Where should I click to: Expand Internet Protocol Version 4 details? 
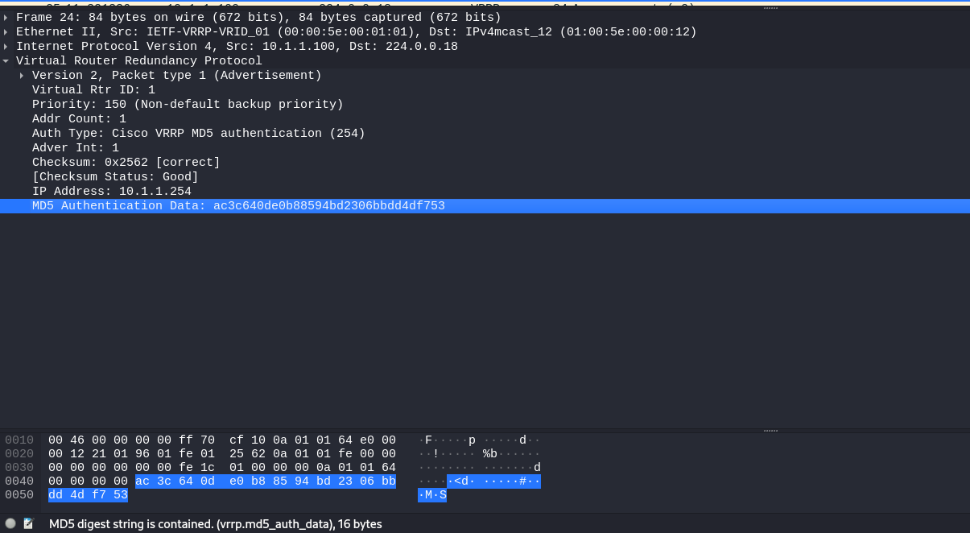click(6, 46)
